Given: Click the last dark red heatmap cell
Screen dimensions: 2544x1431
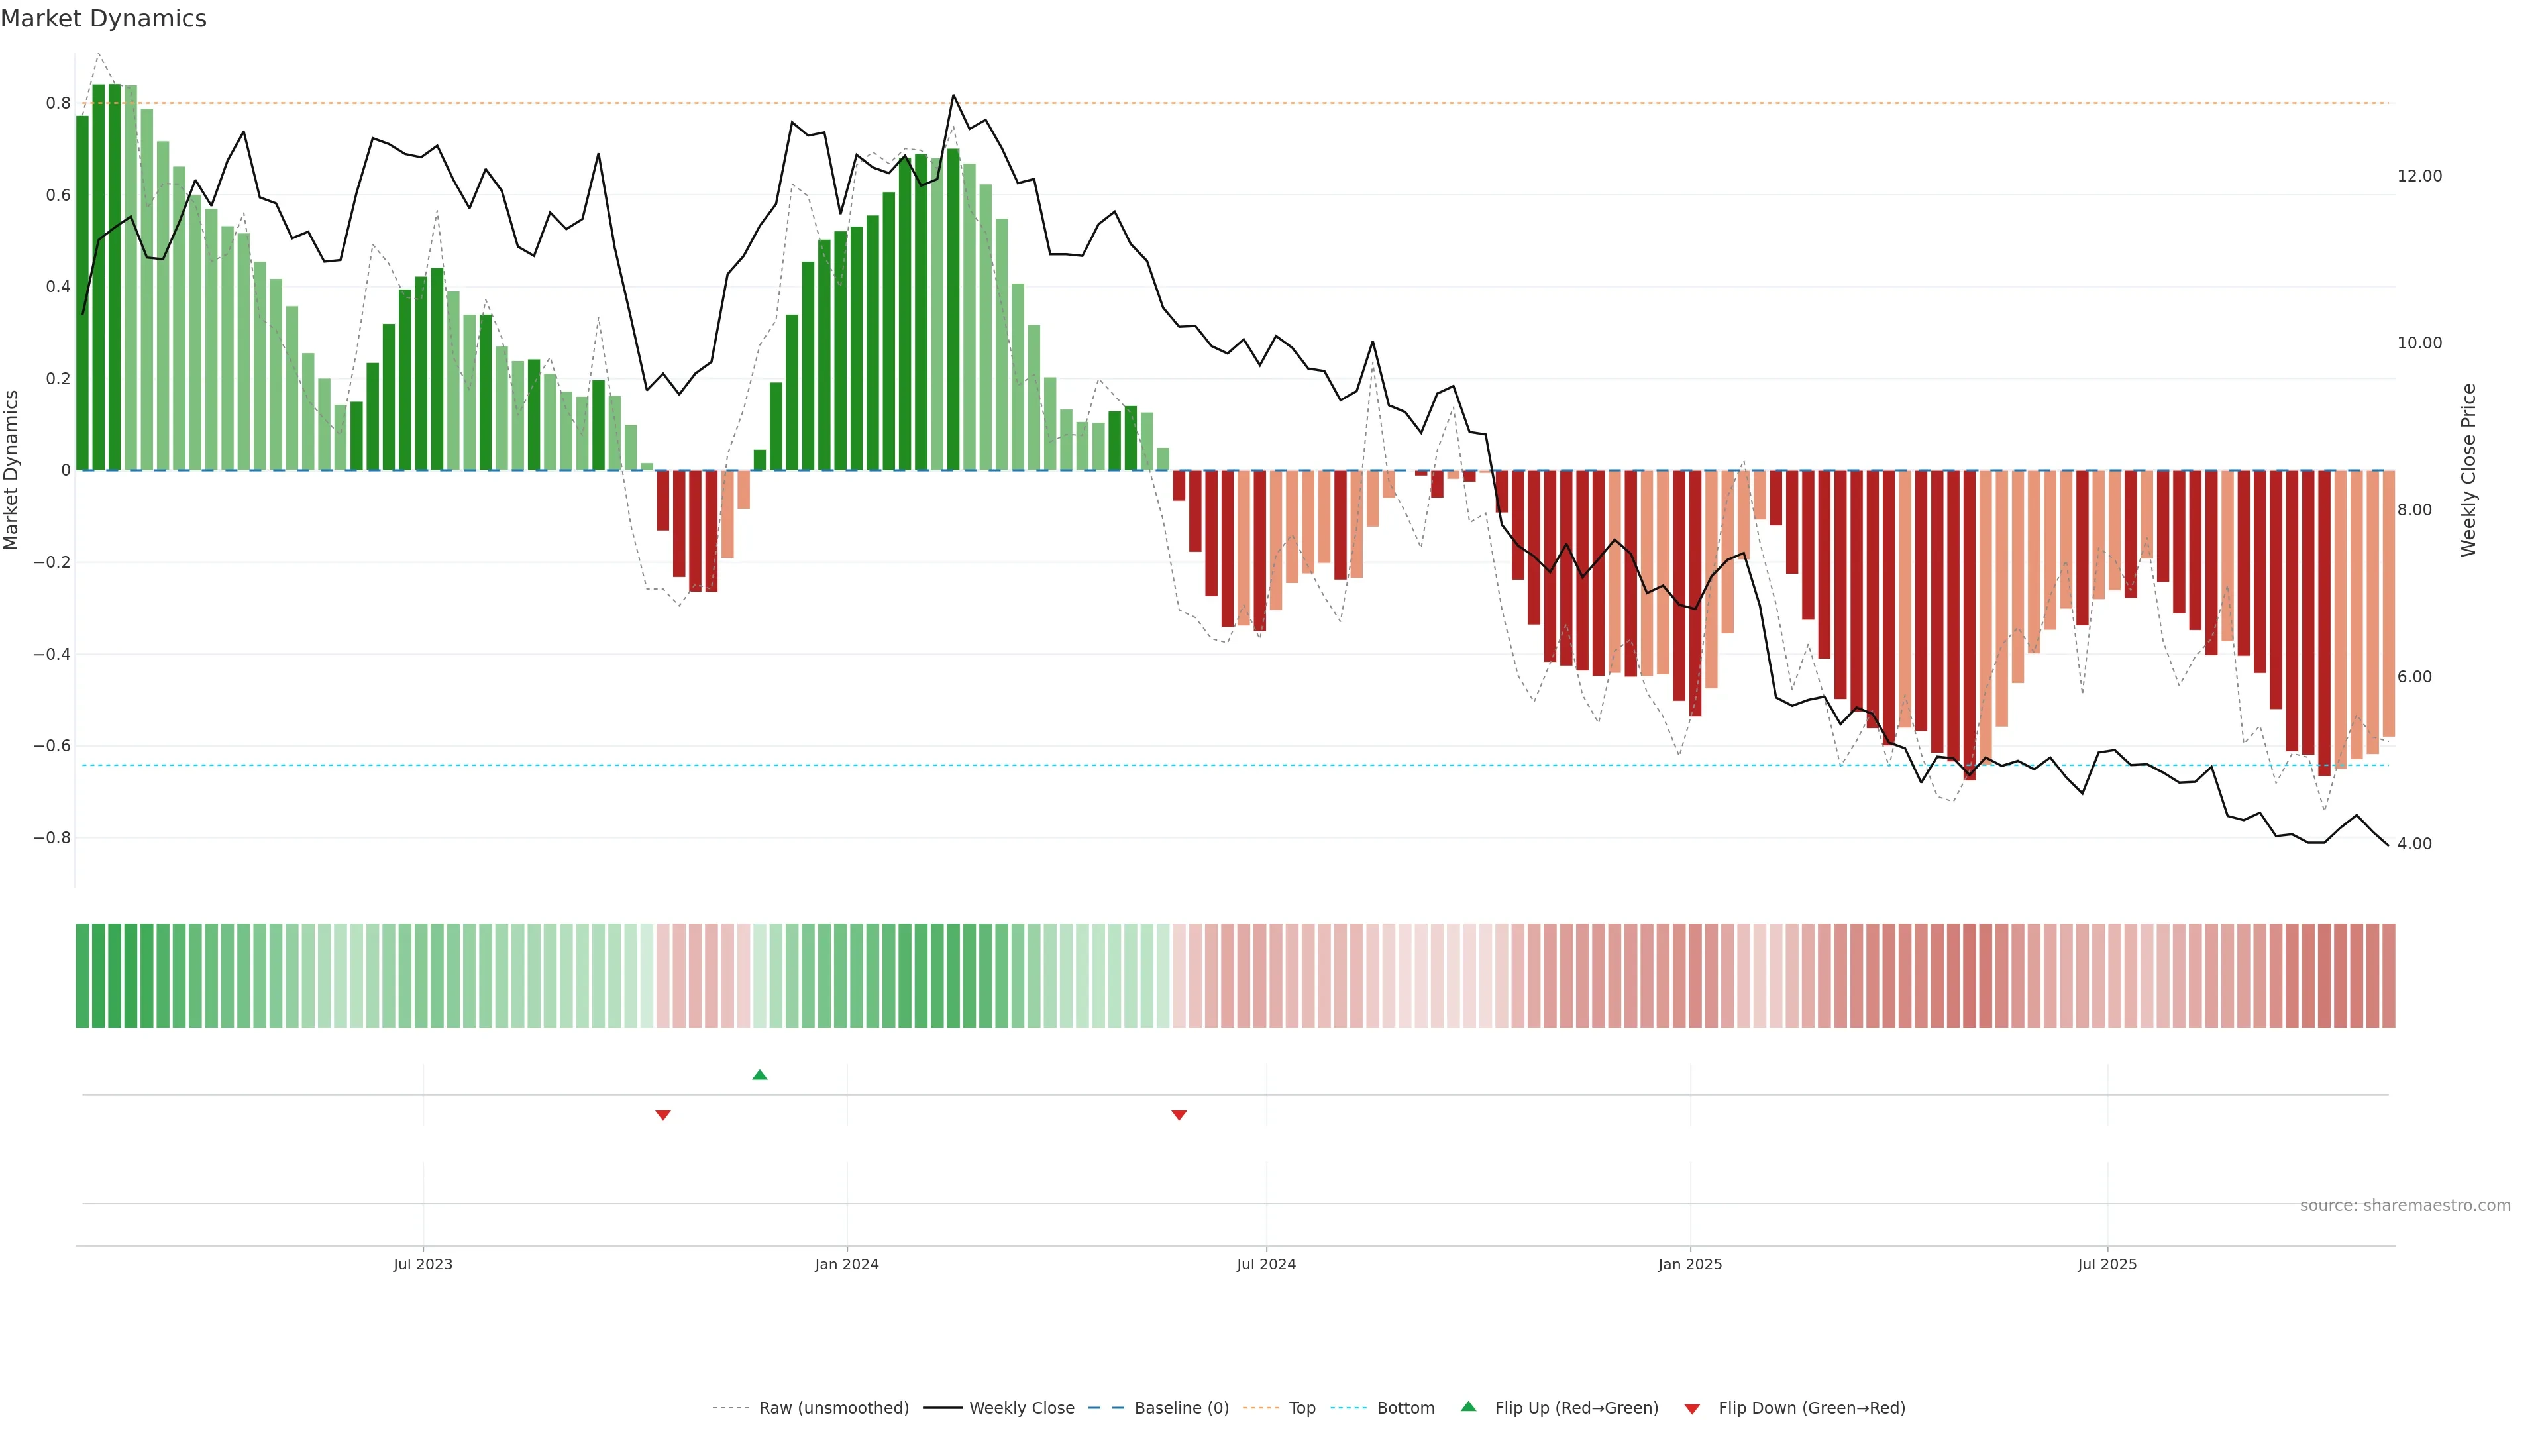Looking at the screenshot, I should coord(2388,975).
